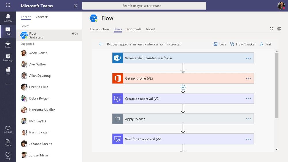Click Office icon on Get my profile step
Viewport: 288px width, 162px height.
click(x=118, y=78)
